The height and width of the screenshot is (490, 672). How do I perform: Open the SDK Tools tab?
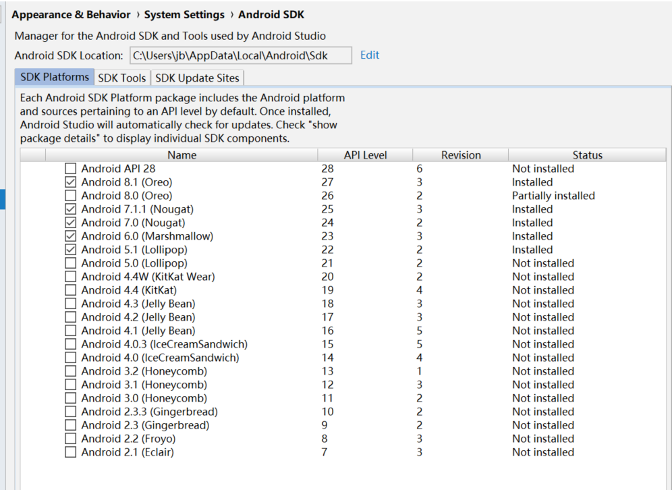pyautogui.click(x=122, y=78)
